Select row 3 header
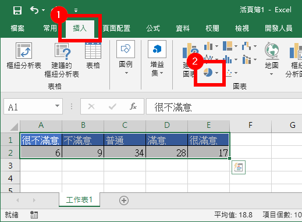Image resolution: width=302 pixels, height=222 pixels. [x=10, y=165]
